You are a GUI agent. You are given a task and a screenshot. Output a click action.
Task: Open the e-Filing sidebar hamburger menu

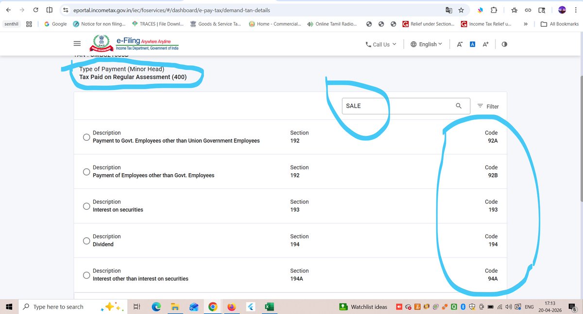pos(77,43)
